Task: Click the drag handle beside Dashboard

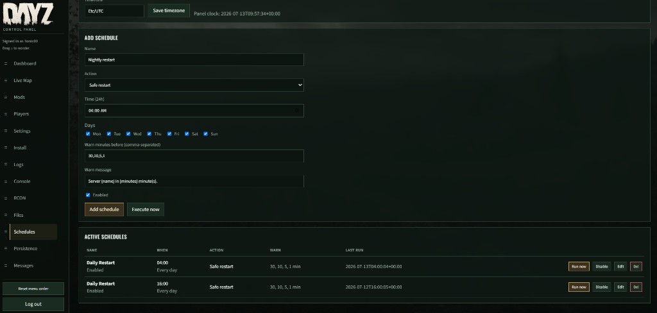Action: (6, 63)
